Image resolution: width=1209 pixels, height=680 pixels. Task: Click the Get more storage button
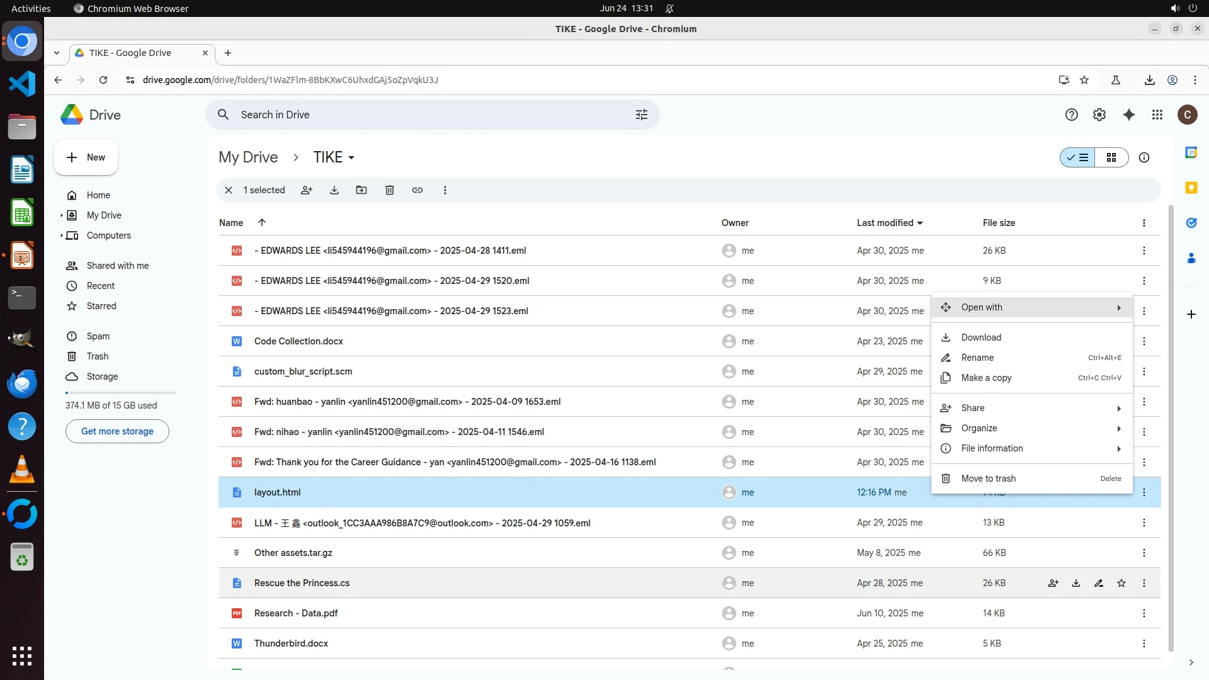coord(117,431)
